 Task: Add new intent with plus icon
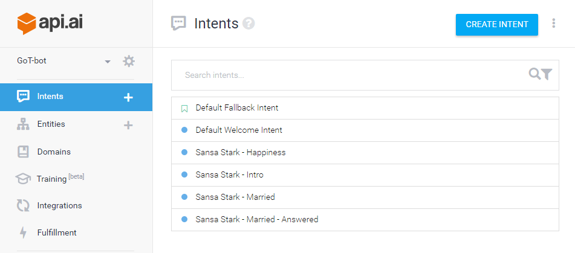[128, 97]
